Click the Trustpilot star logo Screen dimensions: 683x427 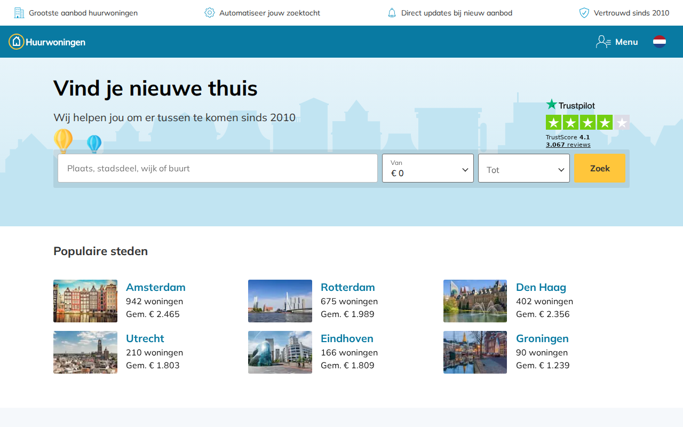coord(552,105)
